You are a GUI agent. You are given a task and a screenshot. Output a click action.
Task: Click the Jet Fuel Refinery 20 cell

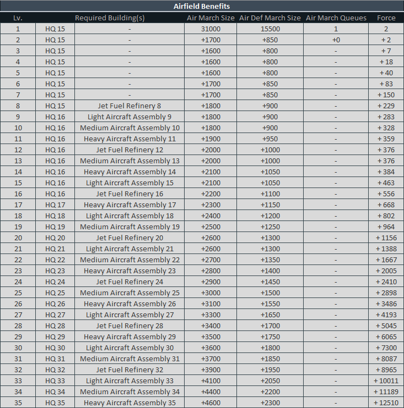coord(130,238)
